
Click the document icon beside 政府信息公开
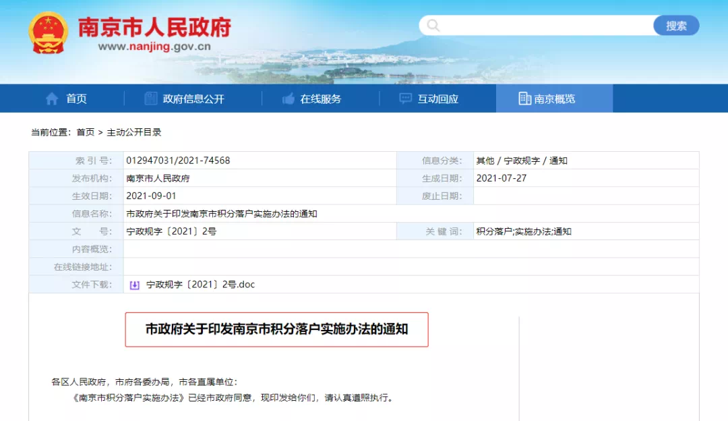click(x=151, y=99)
